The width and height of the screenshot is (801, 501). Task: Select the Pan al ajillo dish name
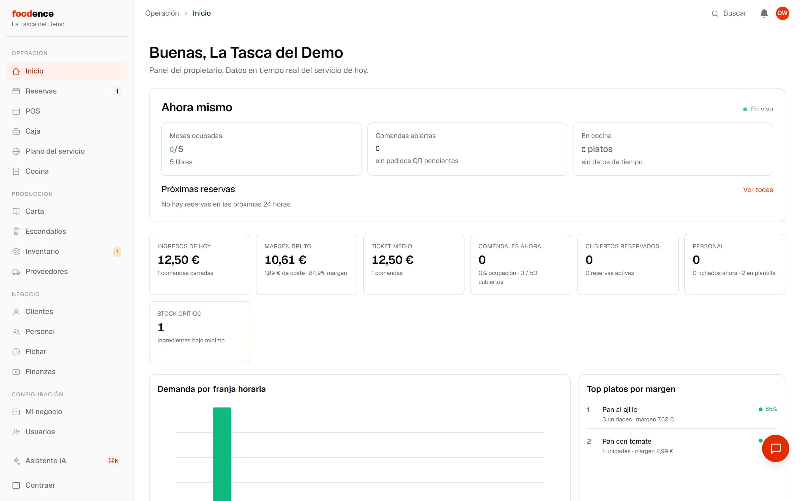620,410
